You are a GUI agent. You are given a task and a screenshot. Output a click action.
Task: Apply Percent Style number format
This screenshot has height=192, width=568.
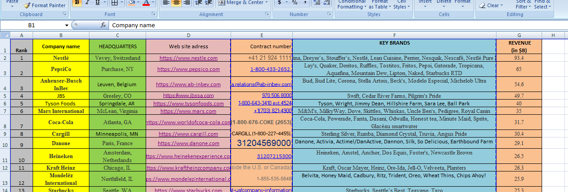pyautogui.click(x=295, y=3)
